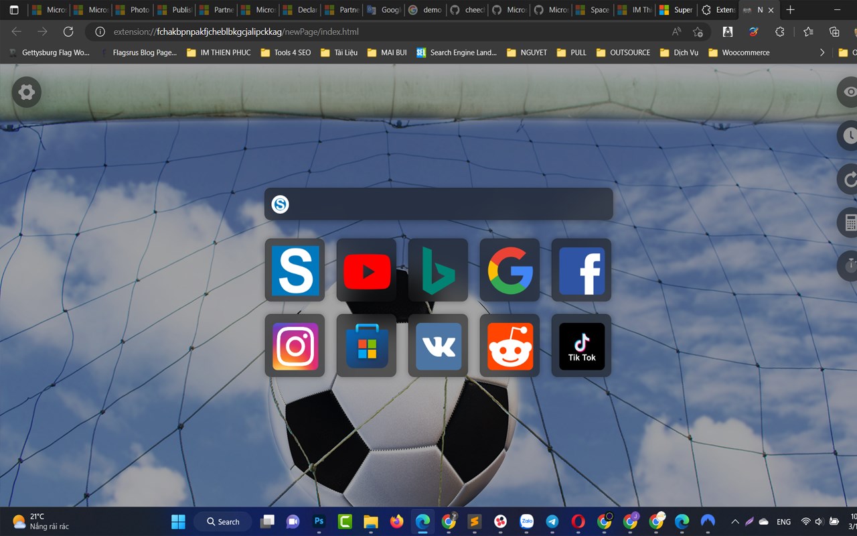Click the extension URL in address bar

pos(236,31)
